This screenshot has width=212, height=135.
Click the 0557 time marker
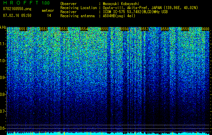pos(145,29)
